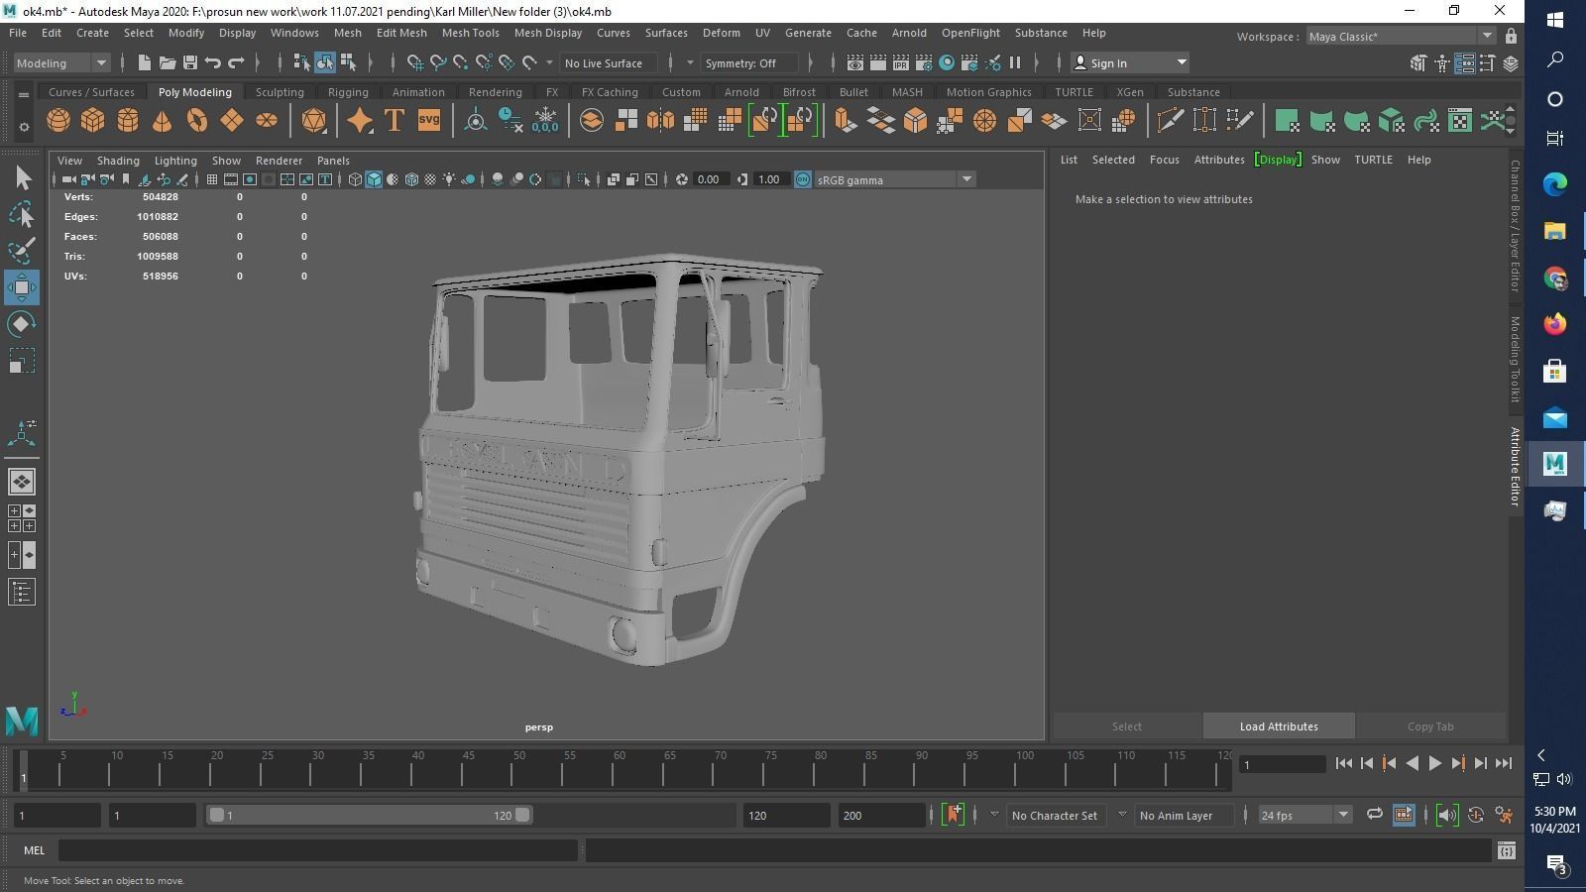Click the polygon Type text tool icon
This screenshot has width=1586, height=892.
pos(395,121)
